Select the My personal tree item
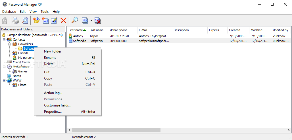This screenshot has height=140, width=292. pyautogui.click(x=26, y=58)
